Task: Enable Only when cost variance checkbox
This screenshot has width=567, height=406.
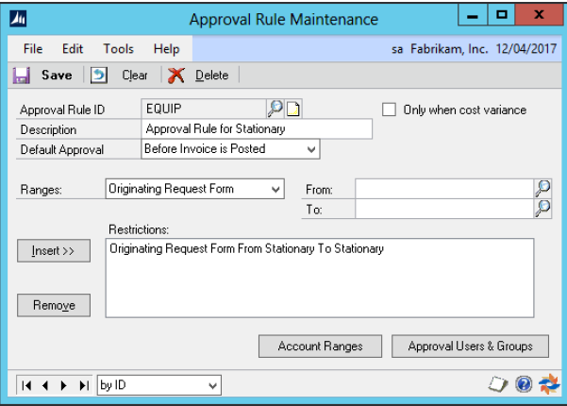Action: tap(389, 110)
